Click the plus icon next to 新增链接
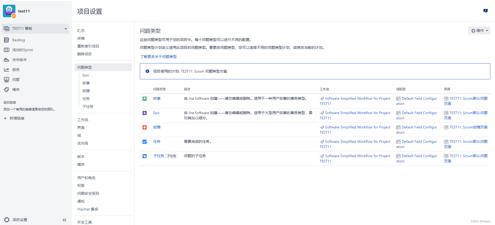495x225 pixels. pyautogui.click(x=5, y=118)
